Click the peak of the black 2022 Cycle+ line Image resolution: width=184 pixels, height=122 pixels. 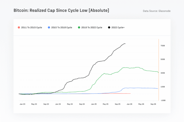[124, 44]
